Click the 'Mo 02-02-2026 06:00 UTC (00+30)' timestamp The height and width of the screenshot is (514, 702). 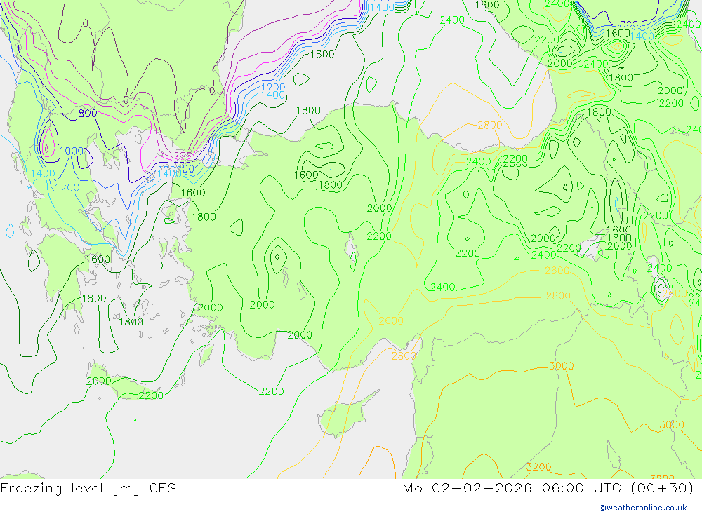tap(548, 488)
